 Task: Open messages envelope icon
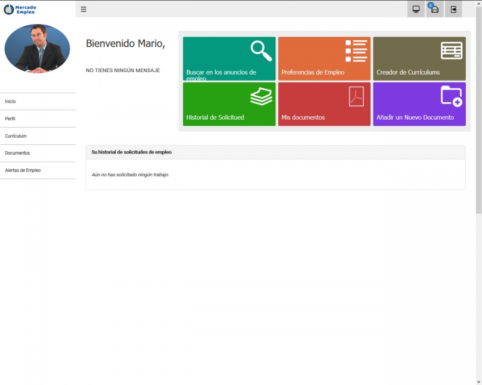tap(435, 10)
